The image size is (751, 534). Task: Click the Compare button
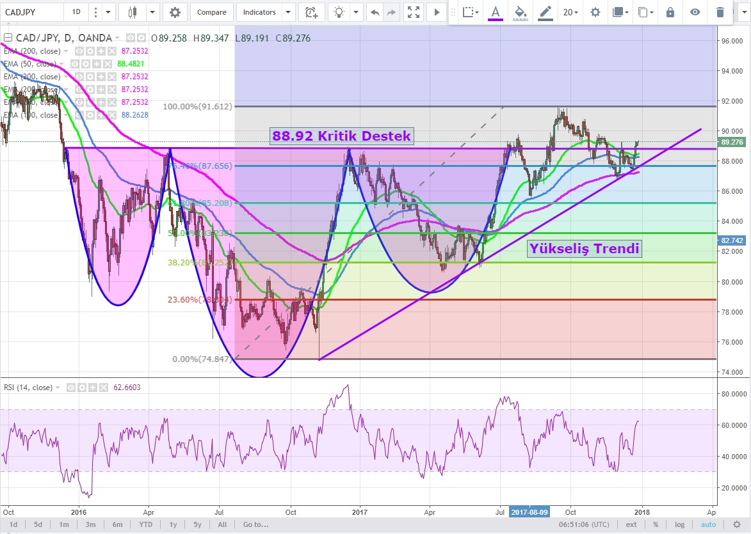[x=211, y=12]
